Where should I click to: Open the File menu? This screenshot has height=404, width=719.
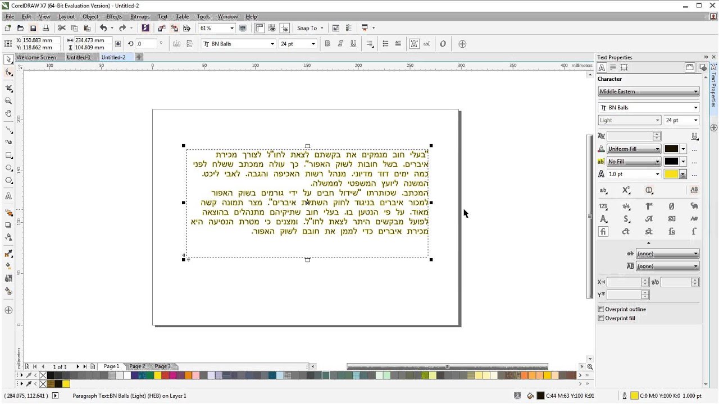[10, 17]
